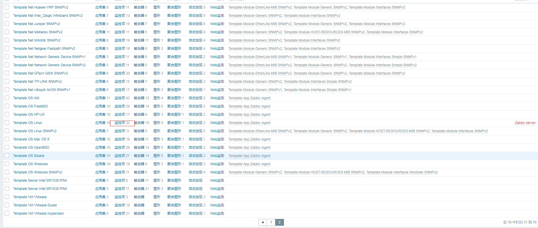
Task: Check the Template OS Solaris row box
Action: pyautogui.click(x=7, y=156)
